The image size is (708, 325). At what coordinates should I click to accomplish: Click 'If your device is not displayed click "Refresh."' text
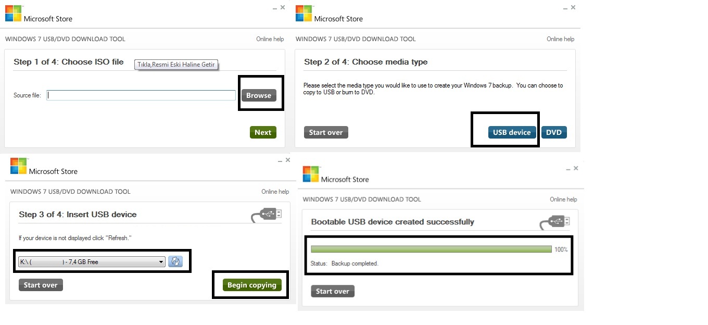75,238
